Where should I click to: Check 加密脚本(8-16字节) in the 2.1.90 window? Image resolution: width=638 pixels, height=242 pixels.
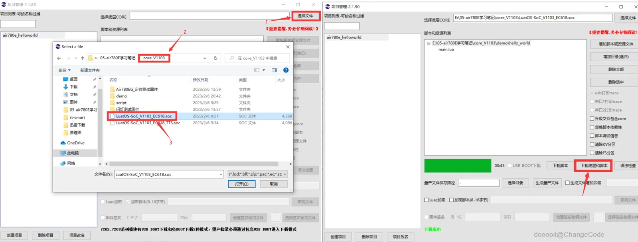(451, 200)
